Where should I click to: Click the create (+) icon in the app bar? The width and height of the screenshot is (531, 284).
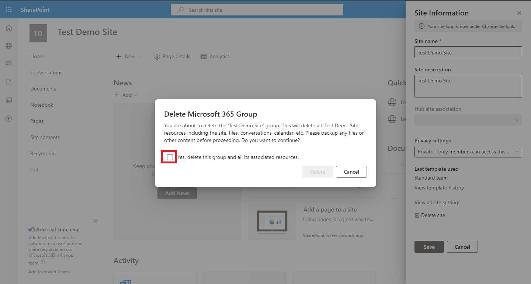8,118
